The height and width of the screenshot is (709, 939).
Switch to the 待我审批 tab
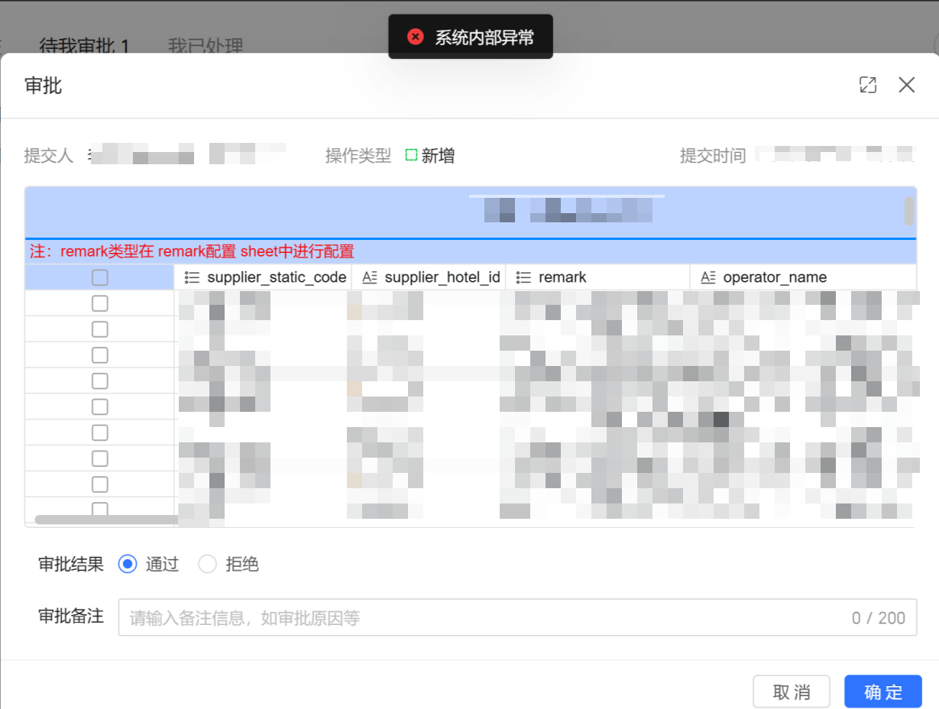click(x=84, y=46)
